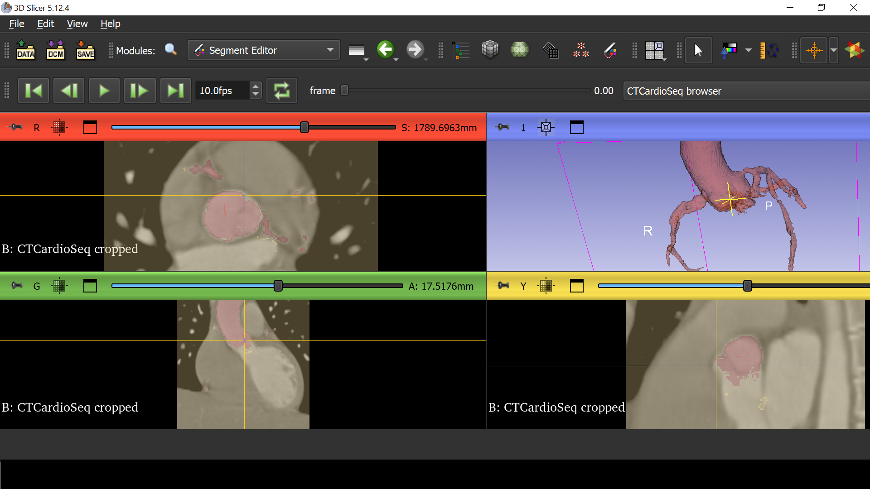Open the Segment Editor toolbar icon
Viewport: 870px width, 489px height.
click(x=610, y=50)
